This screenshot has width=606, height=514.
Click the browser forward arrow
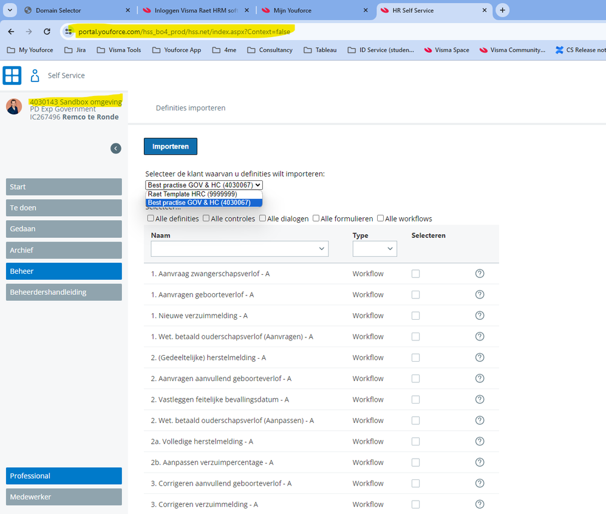click(x=29, y=32)
